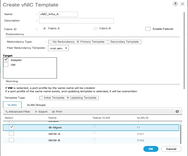Image resolution: width=188 pixels, height=156 pixels.
Task: Choose Secondary Template redundancy type
Action: click(x=108, y=42)
